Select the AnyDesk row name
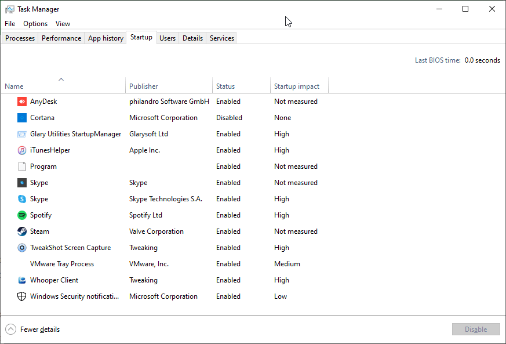Screen dimensions: 506x344 tap(43, 102)
